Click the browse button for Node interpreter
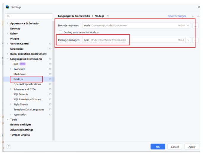 tap(195, 26)
